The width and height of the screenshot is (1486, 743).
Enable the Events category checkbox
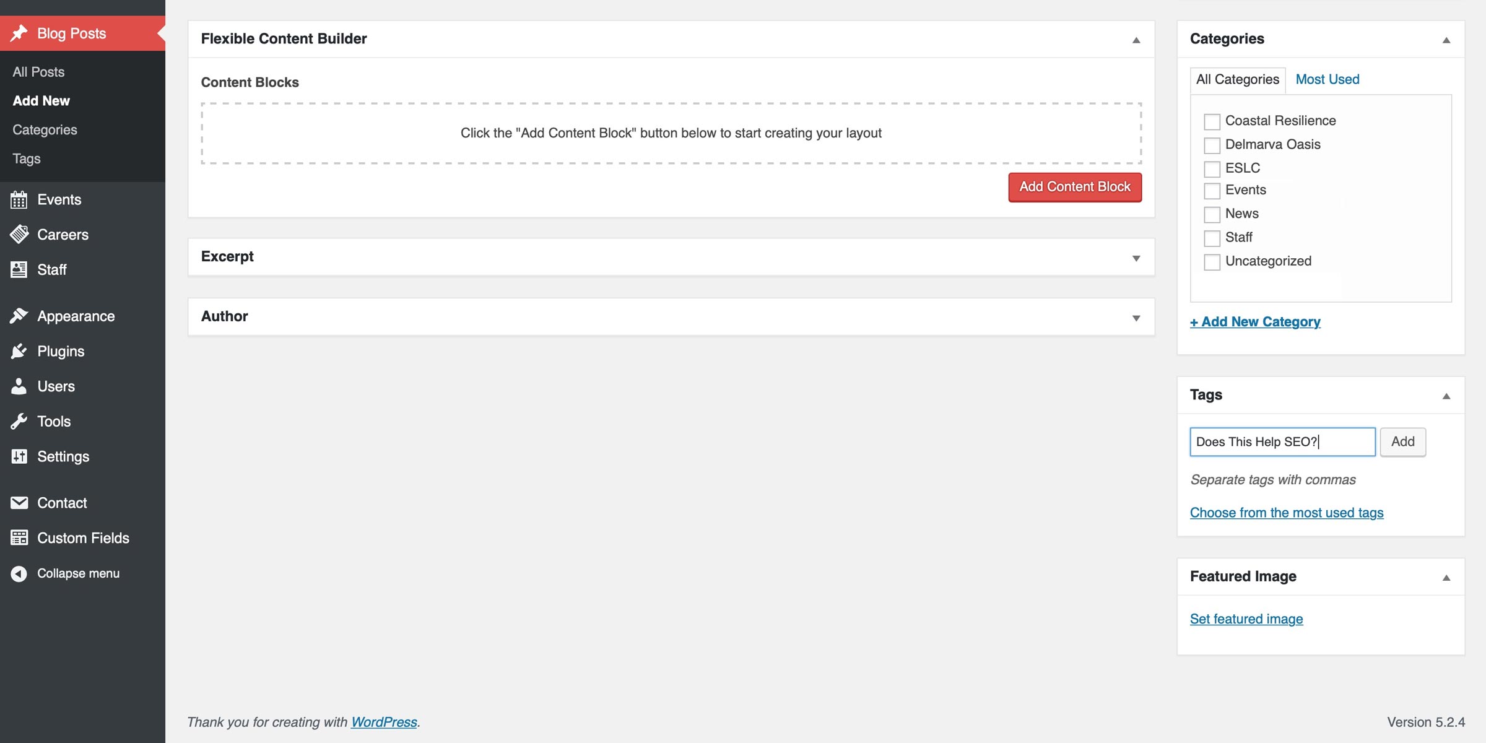[x=1211, y=189]
